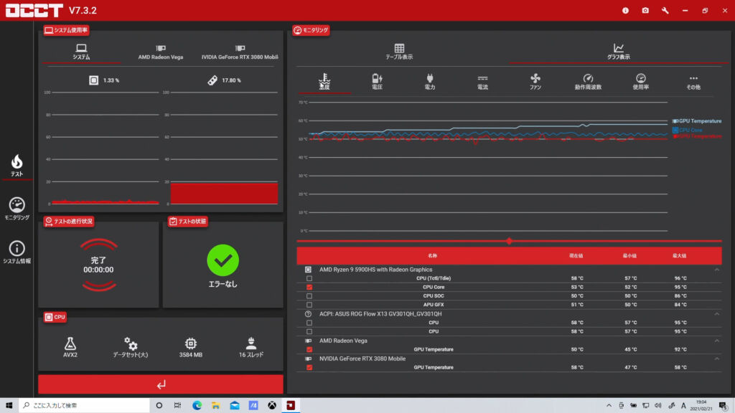Uncheck AMD Radeon Vega GPU Temperature checkbox
The width and height of the screenshot is (735, 413).
tap(309, 349)
